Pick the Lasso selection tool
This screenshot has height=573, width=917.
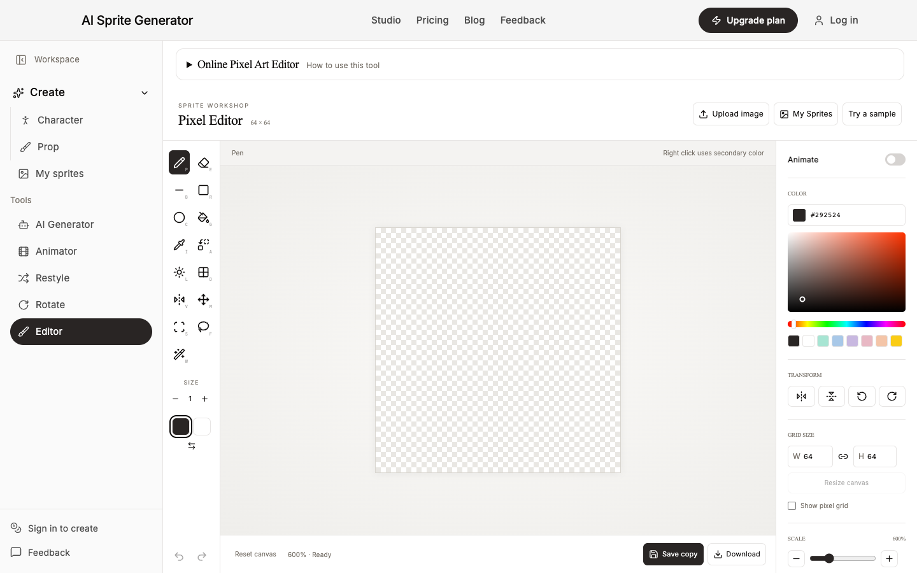click(x=204, y=327)
